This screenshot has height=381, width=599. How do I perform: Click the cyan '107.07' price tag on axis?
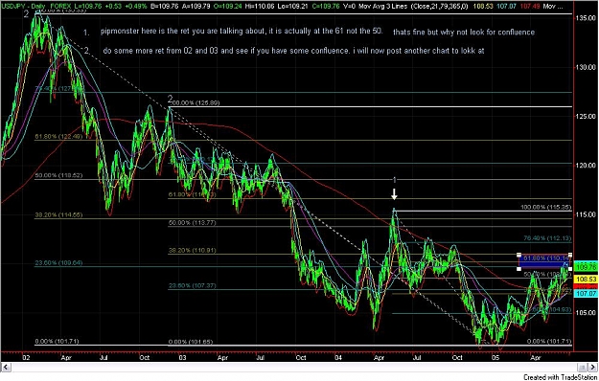point(586,294)
